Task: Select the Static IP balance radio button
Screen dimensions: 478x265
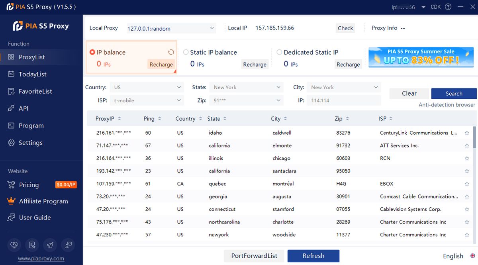Action: 186,52
